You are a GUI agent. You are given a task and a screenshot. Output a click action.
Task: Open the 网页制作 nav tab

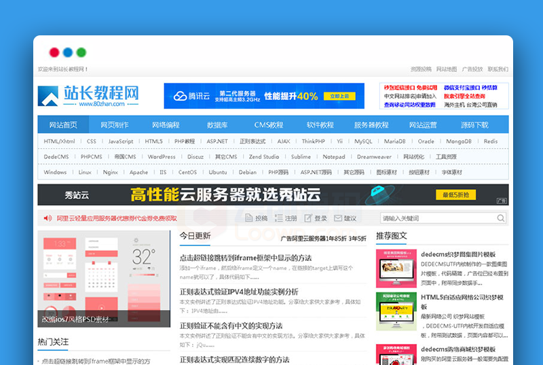pos(115,125)
